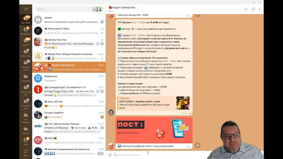
Task: Forward the 'ПОСТ:' image message
Action: tap(198, 145)
